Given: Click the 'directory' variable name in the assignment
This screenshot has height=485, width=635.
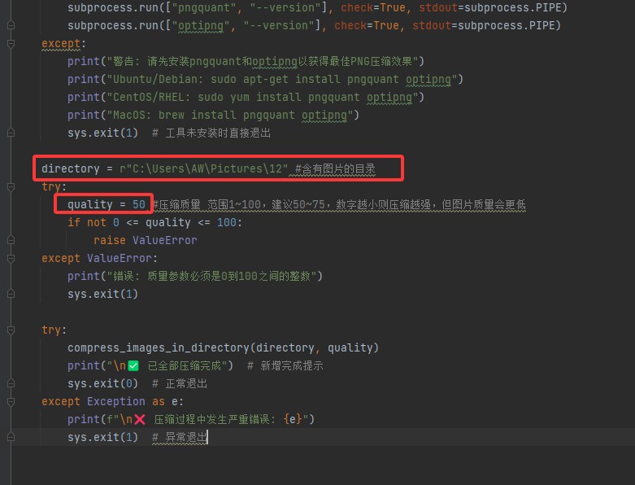Looking at the screenshot, I should (71, 168).
